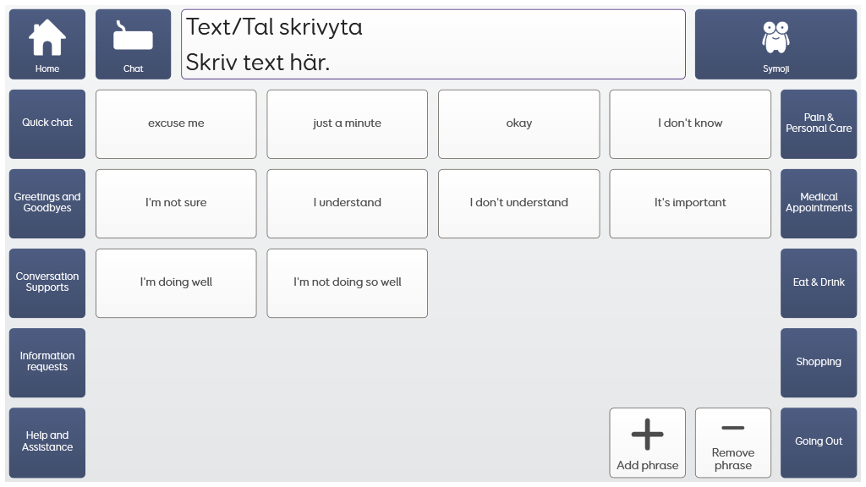Go to the Home screen
The image size is (866, 487).
point(47,44)
